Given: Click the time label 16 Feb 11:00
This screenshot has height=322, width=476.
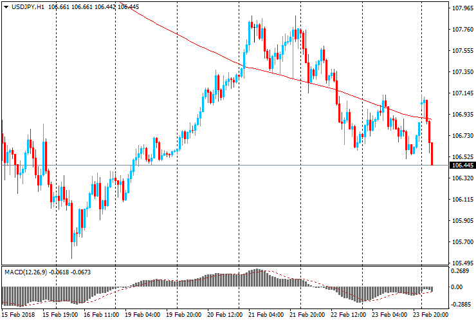Looking at the screenshot, I should click(101, 315).
